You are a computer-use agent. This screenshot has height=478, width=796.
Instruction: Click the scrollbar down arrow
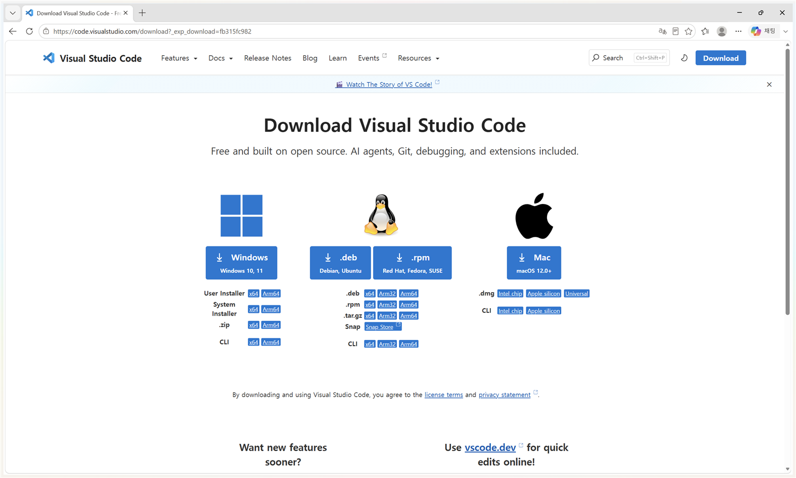(788, 469)
